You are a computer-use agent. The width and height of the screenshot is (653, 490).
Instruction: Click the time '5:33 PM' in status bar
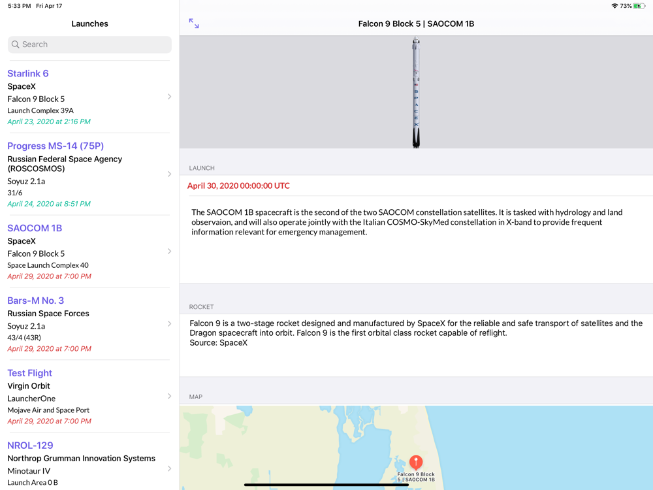[x=19, y=6]
